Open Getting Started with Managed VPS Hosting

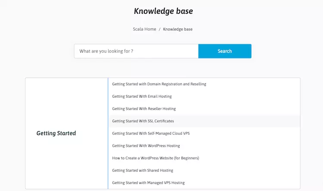(x=148, y=183)
